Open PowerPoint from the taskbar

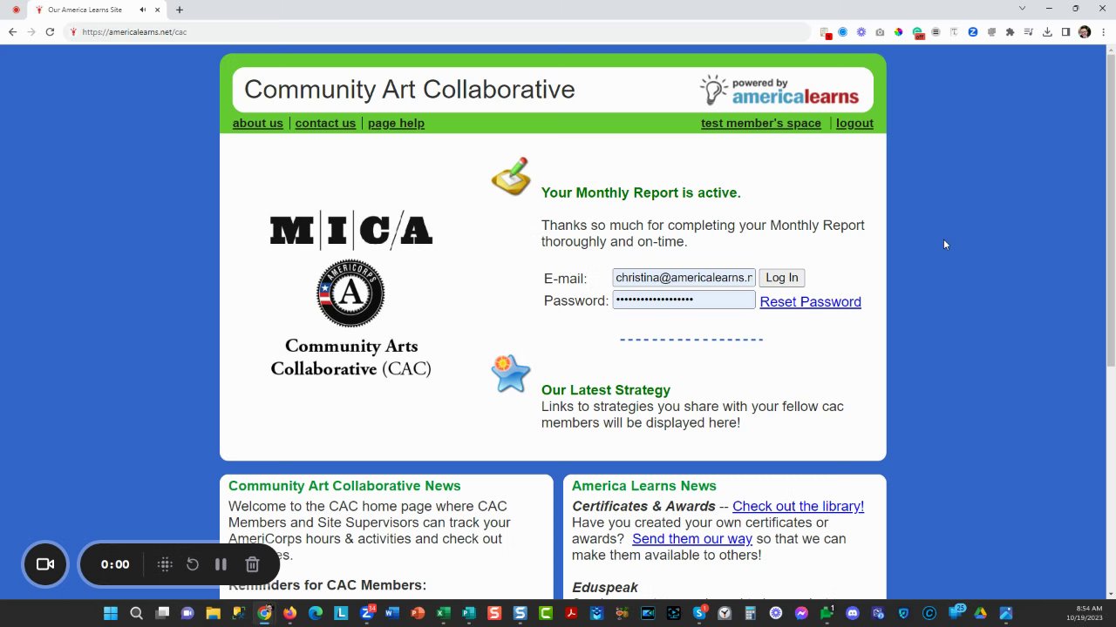point(418,613)
